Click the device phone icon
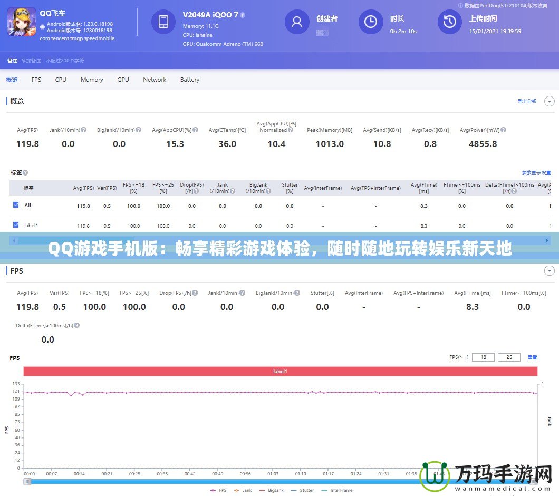The width and height of the screenshot is (559, 496). pyautogui.click(x=163, y=22)
